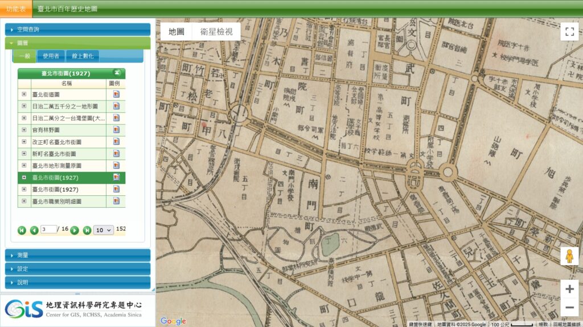The height and width of the screenshot is (327, 583).
Task: Expand the 改正町名臺北市街圖 layer row
Action: (x=24, y=141)
